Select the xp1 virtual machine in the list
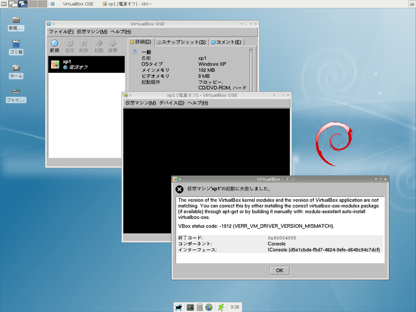416x312 pixels. pyautogui.click(x=86, y=64)
